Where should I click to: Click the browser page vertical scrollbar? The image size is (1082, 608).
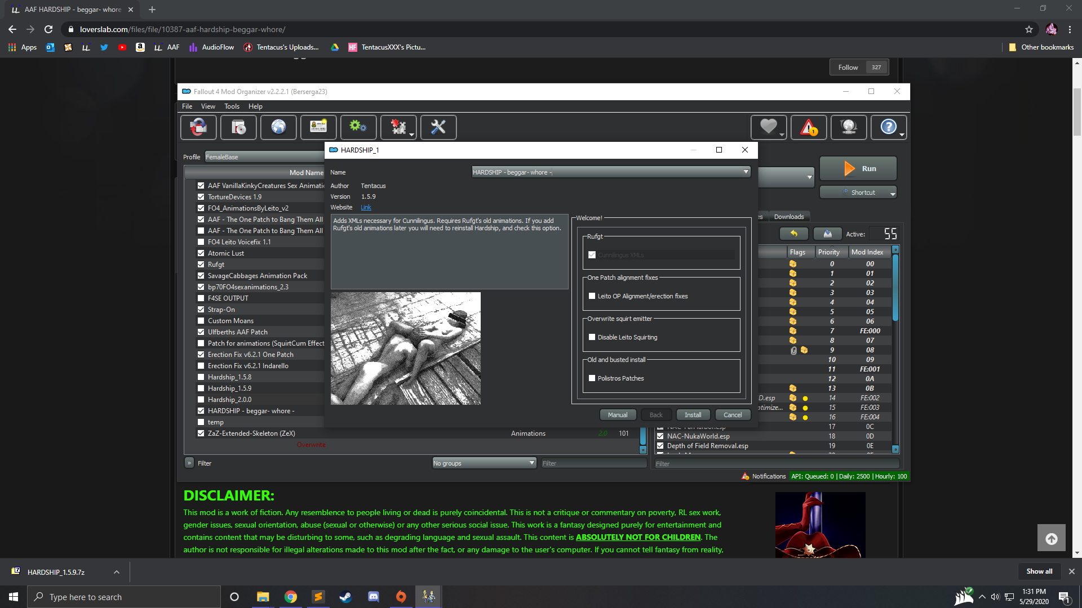[x=1077, y=307]
